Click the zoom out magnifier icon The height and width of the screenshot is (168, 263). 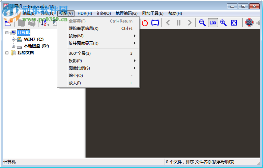[x=202, y=23]
